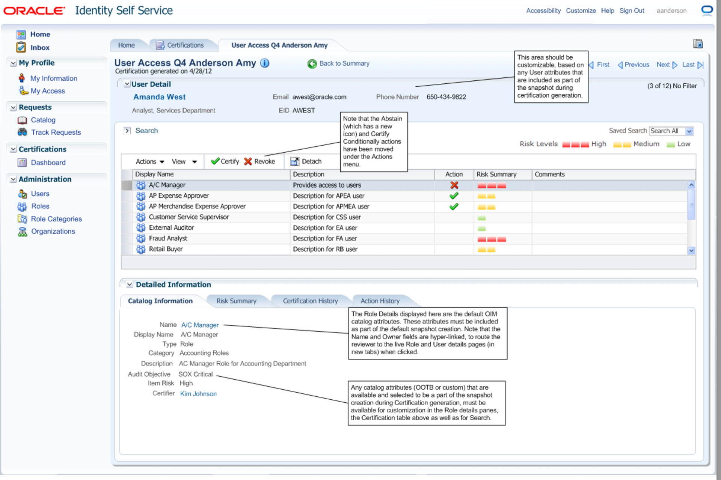Click the Home sidebar icon
721x480 pixels.
point(21,35)
